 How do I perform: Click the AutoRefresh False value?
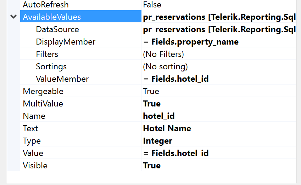pos(152,5)
